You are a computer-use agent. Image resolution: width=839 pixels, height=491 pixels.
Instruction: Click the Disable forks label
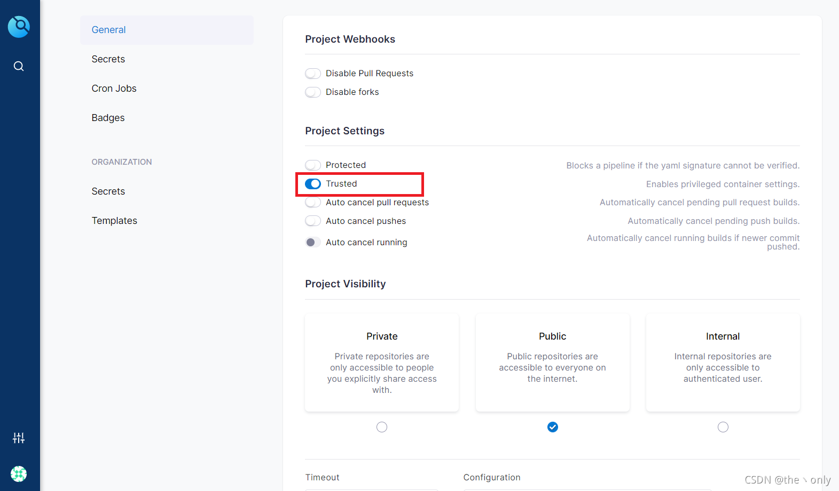352,92
